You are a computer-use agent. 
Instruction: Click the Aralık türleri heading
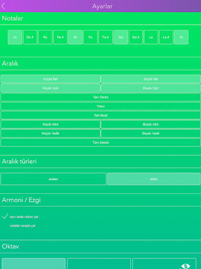(19, 161)
